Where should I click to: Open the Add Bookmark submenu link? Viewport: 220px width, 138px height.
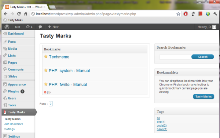click(14, 124)
